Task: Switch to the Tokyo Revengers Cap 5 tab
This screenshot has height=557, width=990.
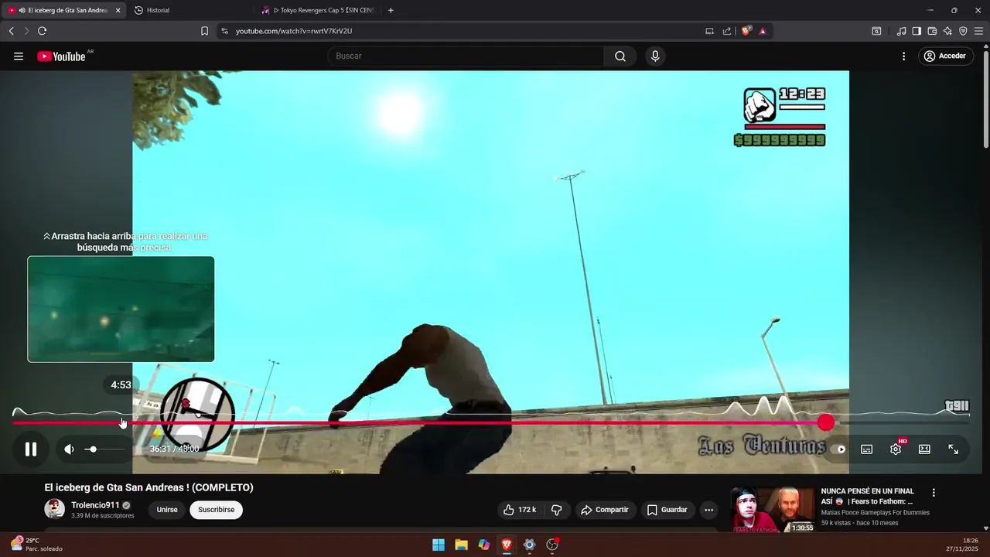Action: 319,10
